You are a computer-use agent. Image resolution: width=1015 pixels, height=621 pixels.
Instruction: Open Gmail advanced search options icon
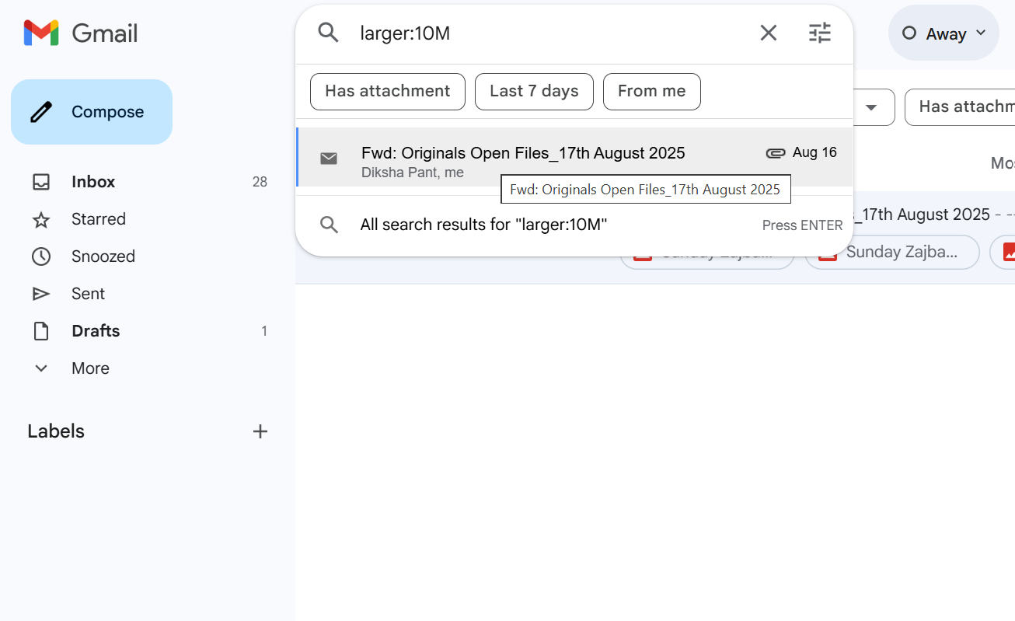(x=819, y=33)
